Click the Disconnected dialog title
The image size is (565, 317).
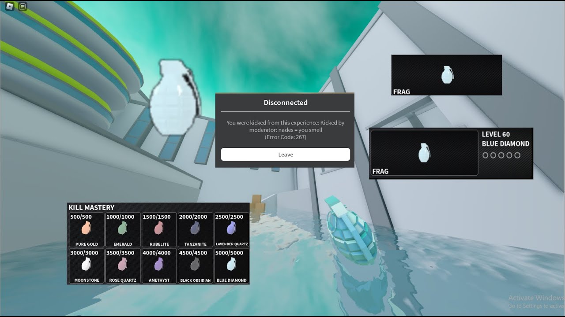286,103
